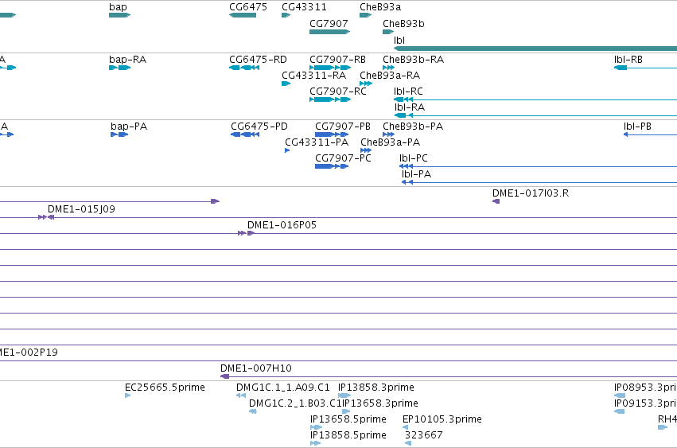Click the lbl-RB transcript exon
Screen dimensions: 677x448
pos(621,68)
